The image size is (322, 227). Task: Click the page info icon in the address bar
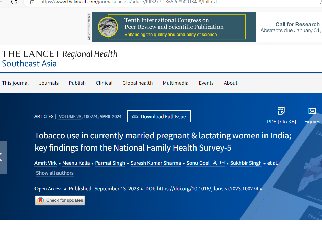[x=32, y=3]
